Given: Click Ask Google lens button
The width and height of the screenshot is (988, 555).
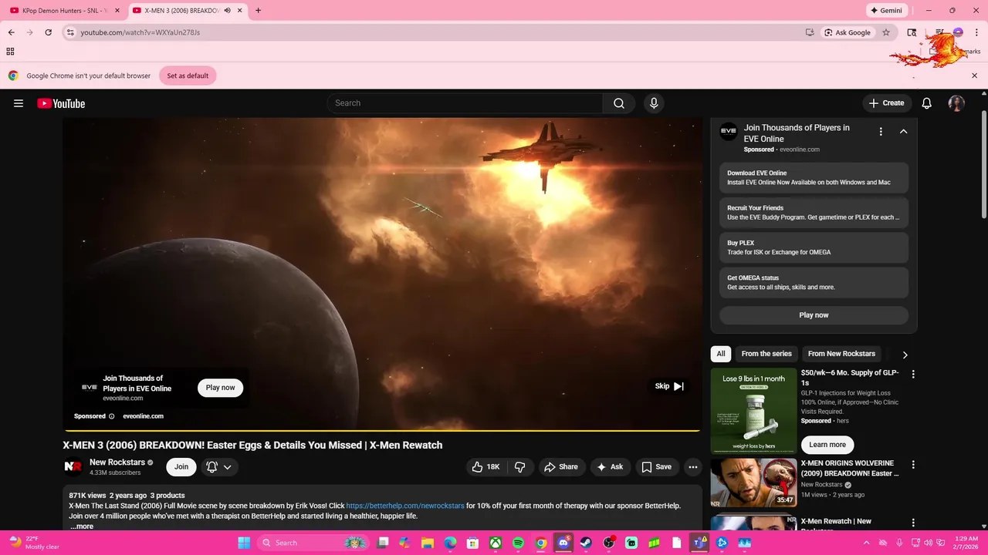Looking at the screenshot, I should click(x=847, y=32).
